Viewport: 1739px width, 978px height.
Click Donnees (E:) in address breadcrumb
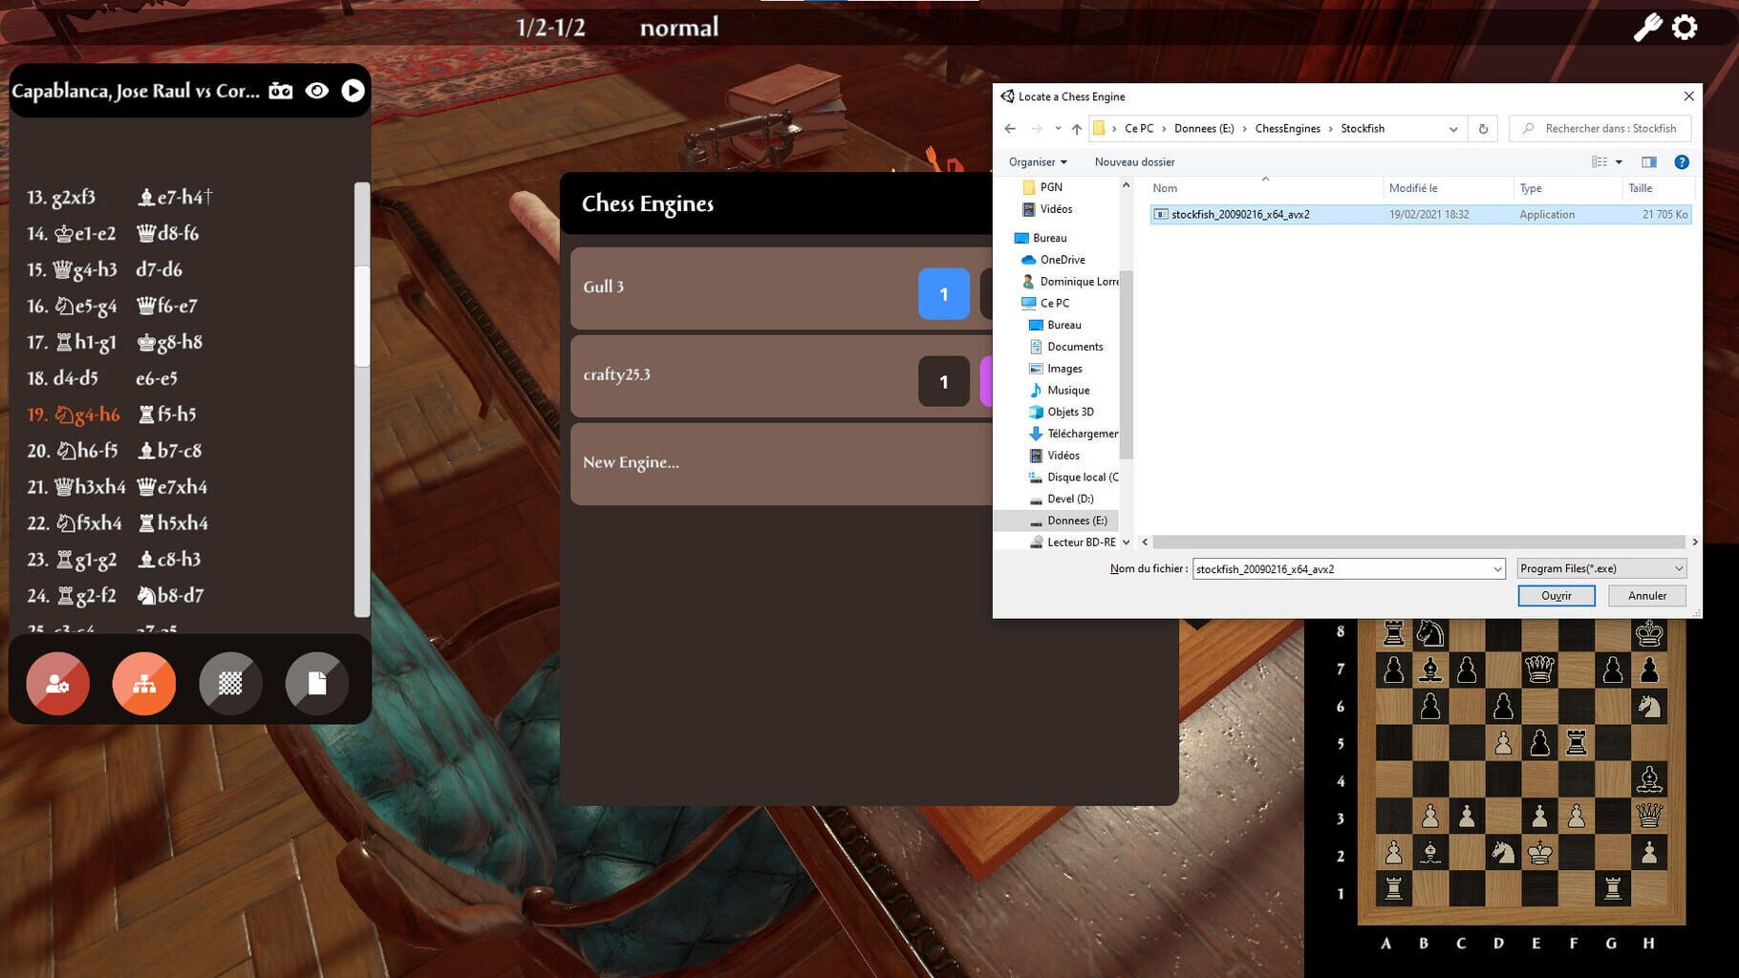tap(1204, 128)
